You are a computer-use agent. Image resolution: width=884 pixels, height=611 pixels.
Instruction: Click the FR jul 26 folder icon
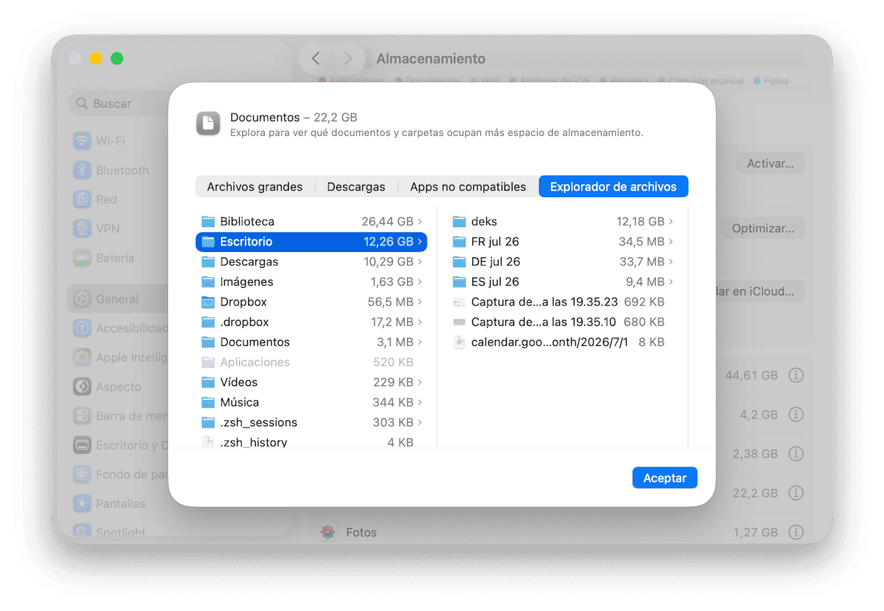coord(460,241)
